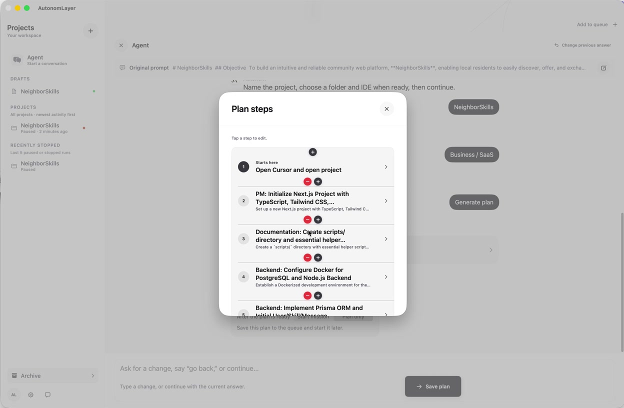The height and width of the screenshot is (408, 624).
Task: Click the plus icon beside Projects
Action: (x=90, y=31)
